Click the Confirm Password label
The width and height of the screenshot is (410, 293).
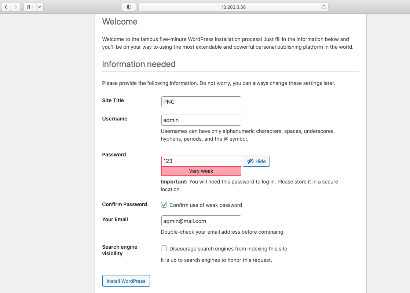[x=124, y=204]
